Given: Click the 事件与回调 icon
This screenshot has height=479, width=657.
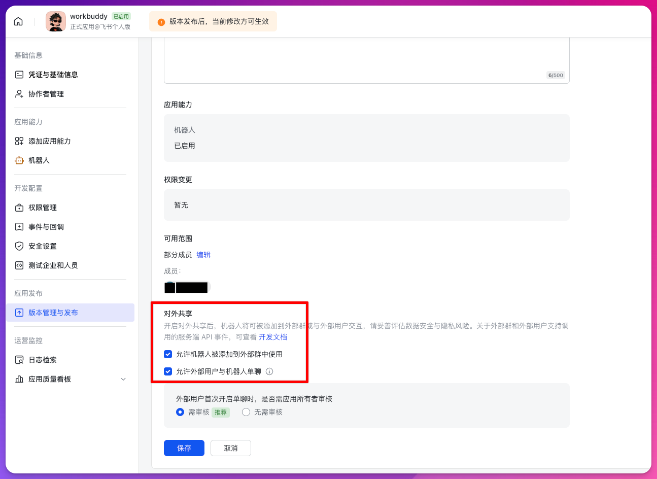Looking at the screenshot, I should click(x=19, y=227).
